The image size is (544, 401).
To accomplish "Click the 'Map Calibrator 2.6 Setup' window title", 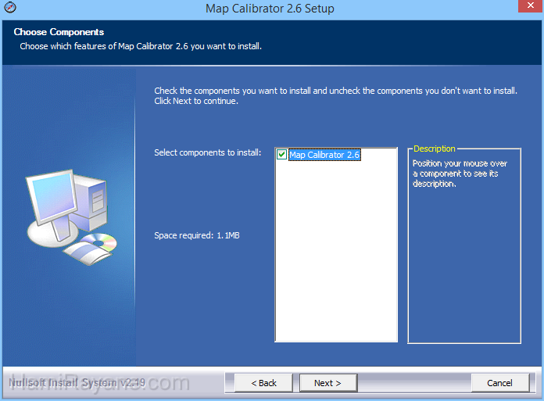I will (x=270, y=9).
